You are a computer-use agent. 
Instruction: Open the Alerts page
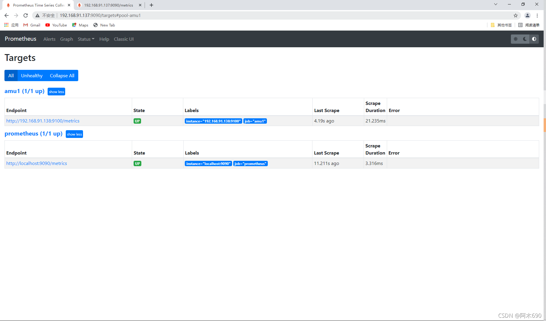pyautogui.click(x=49, y=39)
